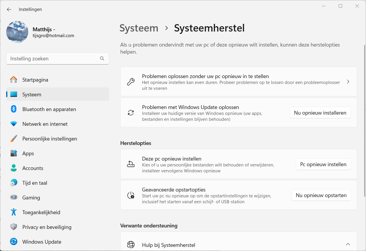Go to Accounts settings
Viewport: 366px width, 251px height.
click(x=33, y=168)
